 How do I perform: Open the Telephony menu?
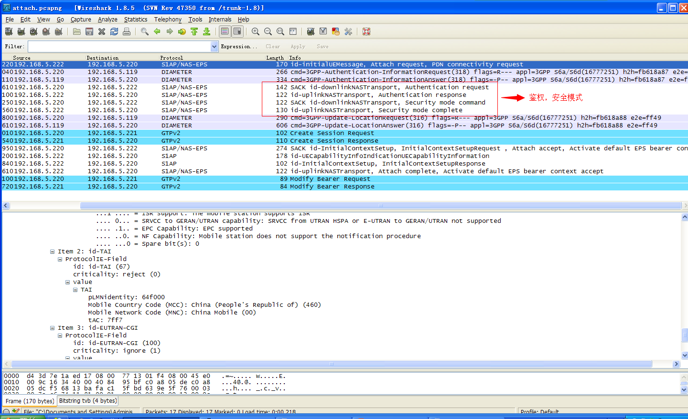coord(168,20)
